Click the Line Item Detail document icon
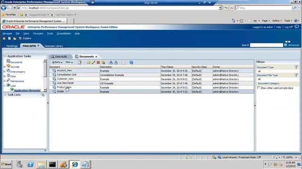Screen dimensions: 302x169 point(54,83)
